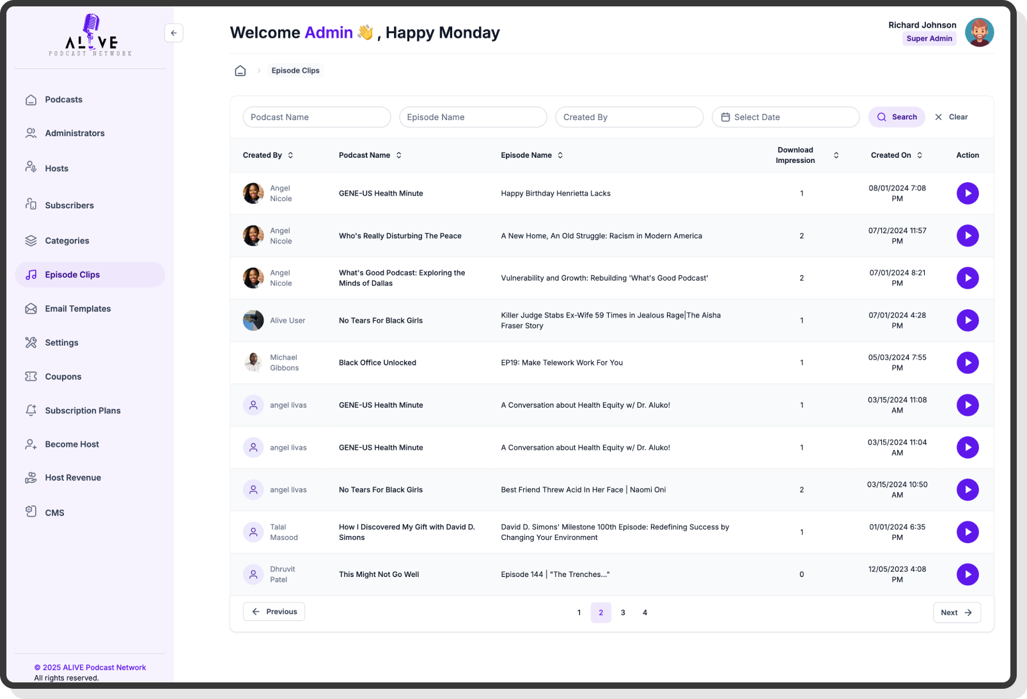
Task: Click the home breadcrumb icon
Action: [x=240, y=71]
